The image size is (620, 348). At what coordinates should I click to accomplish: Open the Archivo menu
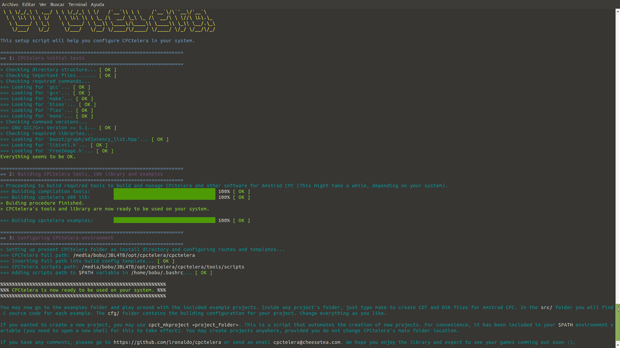tap(10, 5)
